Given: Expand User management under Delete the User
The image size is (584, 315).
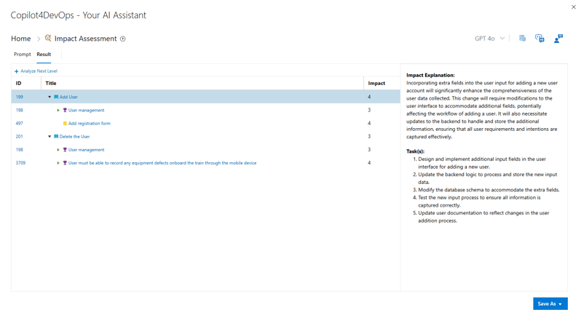Looking at the screenshot, I should (x=58, y=150).
